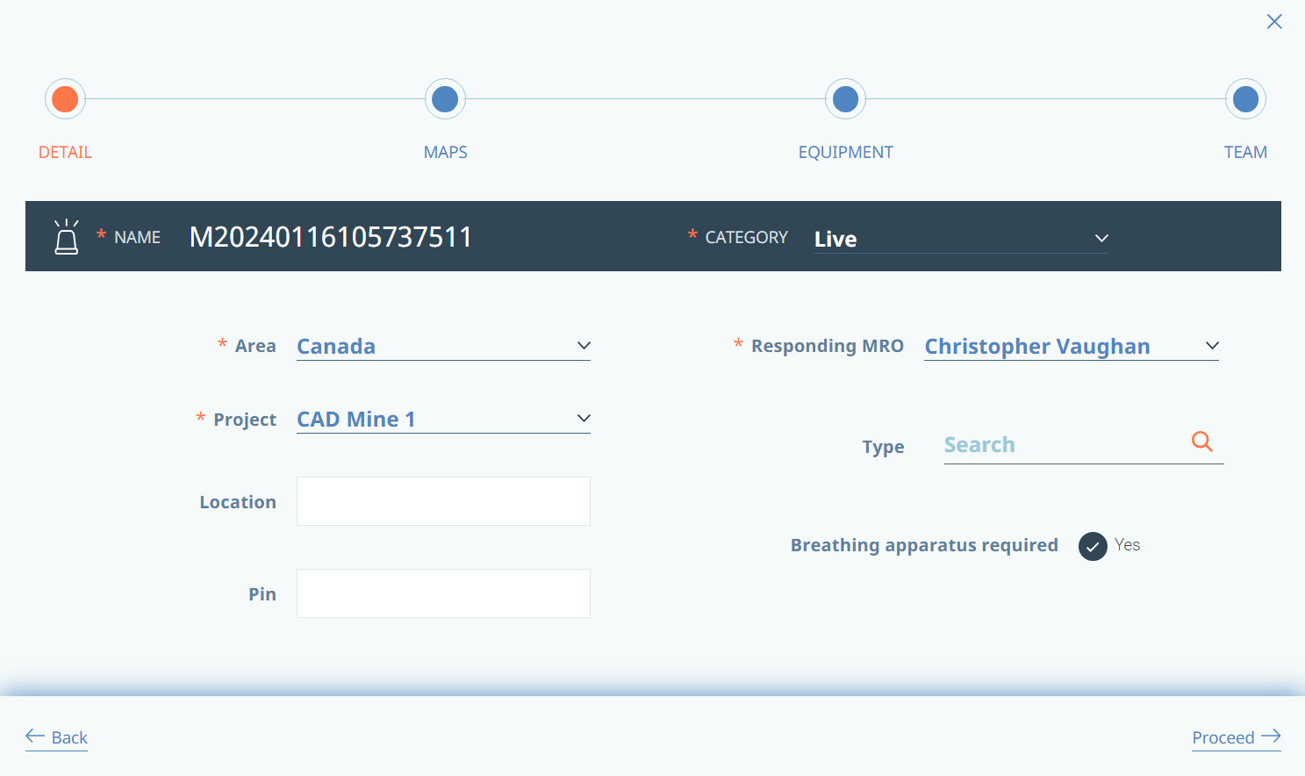
Task: Click into the Location input field
Action: 443,501
